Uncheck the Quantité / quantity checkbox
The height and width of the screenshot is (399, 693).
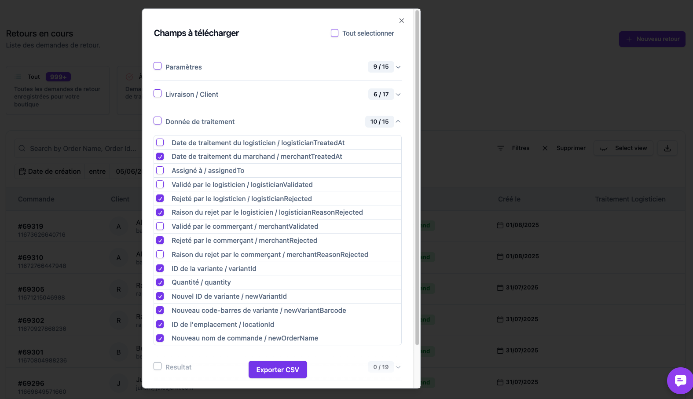click(x=160, y=282)
